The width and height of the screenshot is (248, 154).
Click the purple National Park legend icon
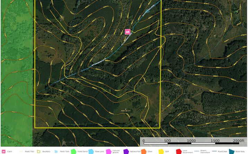point(126,152)
